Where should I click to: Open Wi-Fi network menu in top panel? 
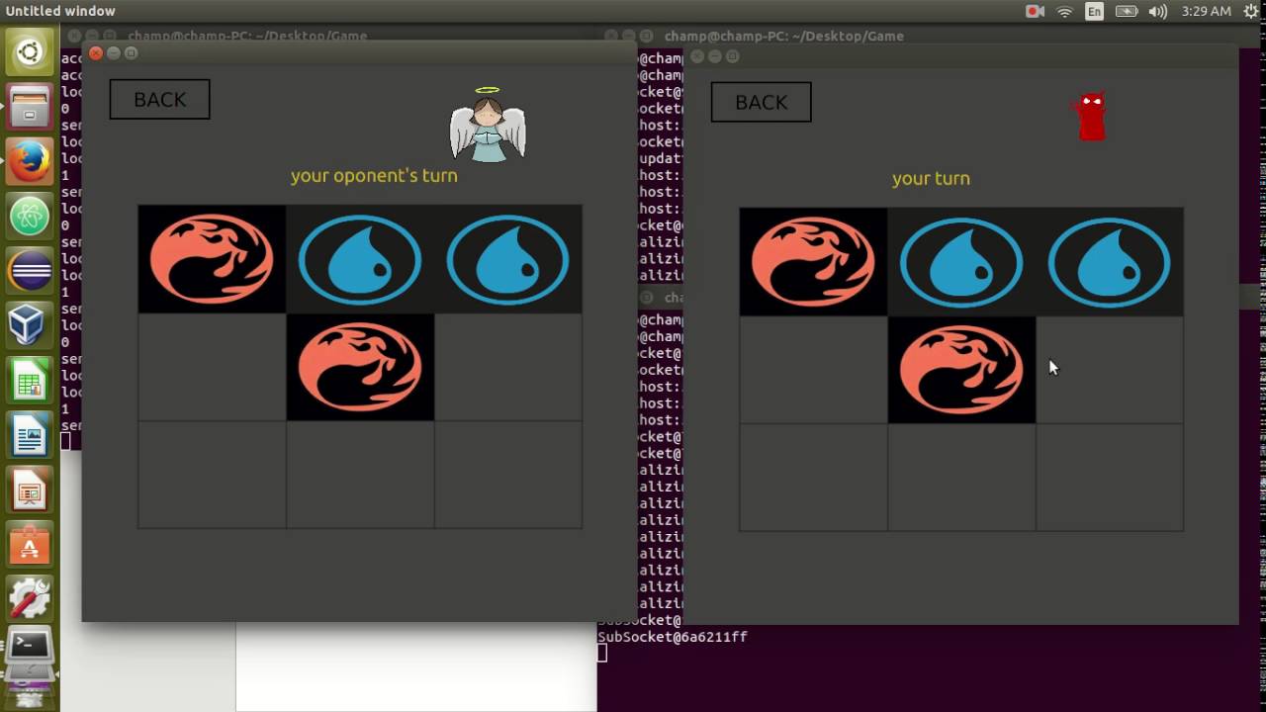tap(1064, 11)
